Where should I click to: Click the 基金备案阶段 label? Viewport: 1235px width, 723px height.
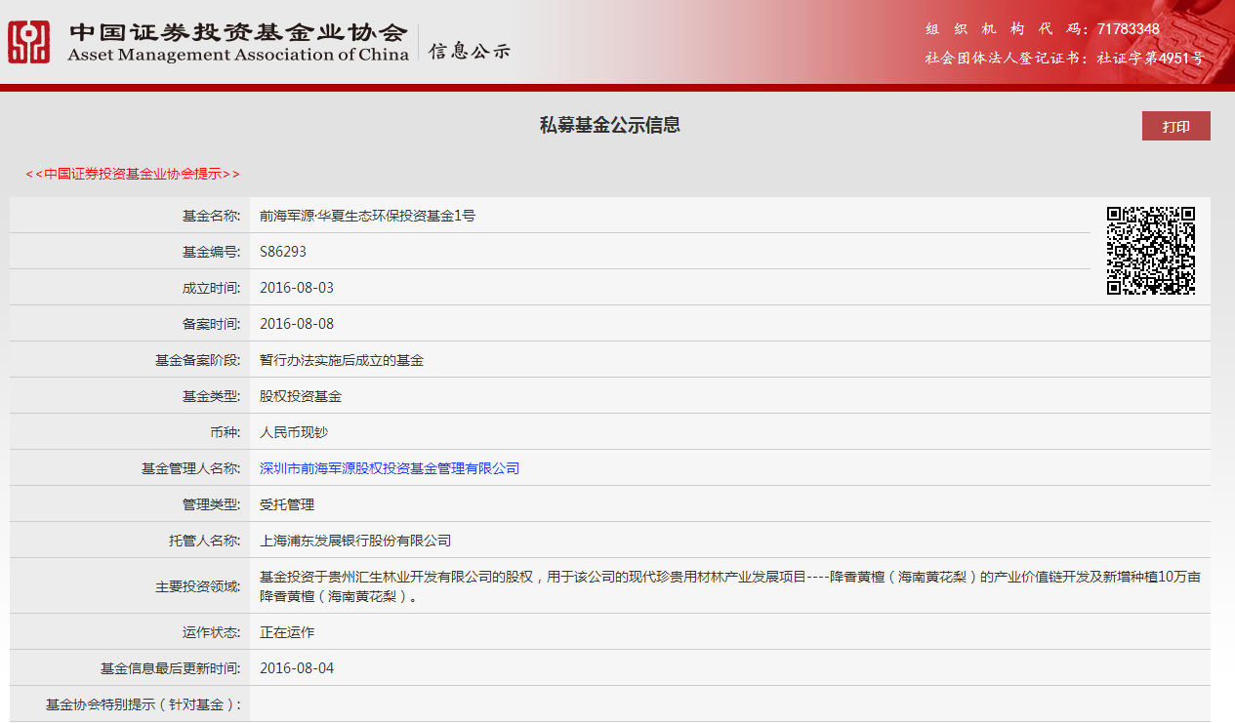pos(197,360)
